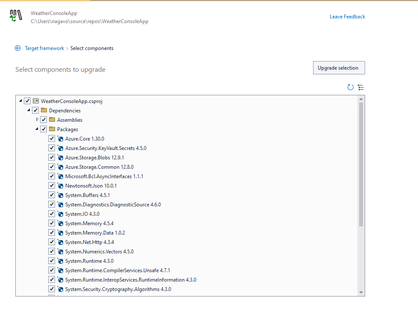This screenshot has height=329, width=418.
Task: Click the package icon for Newtonsoft.Json
Action: coord(60,185)
